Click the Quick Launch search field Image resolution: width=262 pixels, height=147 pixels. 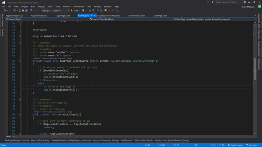[x=229, y=2]
